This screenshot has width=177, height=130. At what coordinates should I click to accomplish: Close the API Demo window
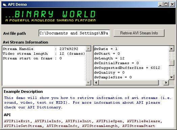[172, 4]
